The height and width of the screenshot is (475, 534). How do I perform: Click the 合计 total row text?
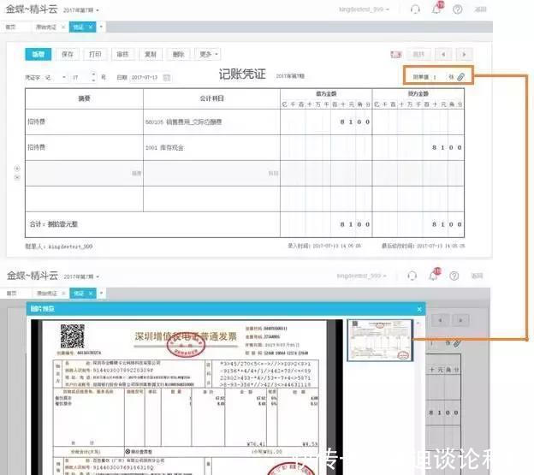(54, 224)
